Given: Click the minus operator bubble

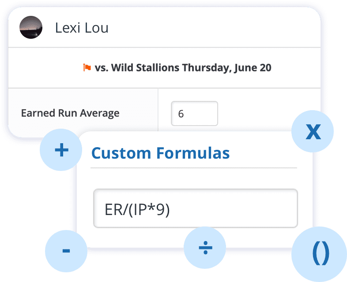Looking at the screenshot, I should click(x=66, y=251).
